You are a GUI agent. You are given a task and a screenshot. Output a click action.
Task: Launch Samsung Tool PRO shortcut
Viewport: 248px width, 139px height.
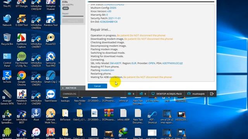point(51,59)
